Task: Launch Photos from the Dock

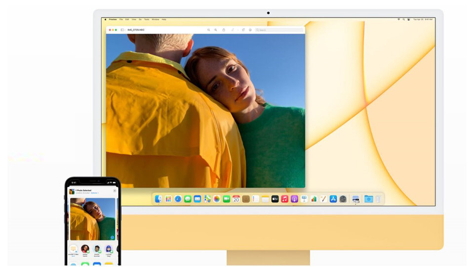Action: click(217, 199)
